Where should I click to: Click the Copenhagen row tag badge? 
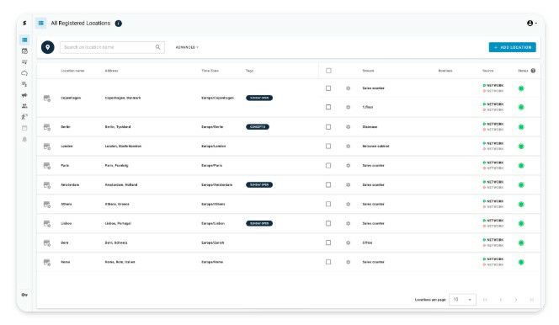tap(259, 98)
